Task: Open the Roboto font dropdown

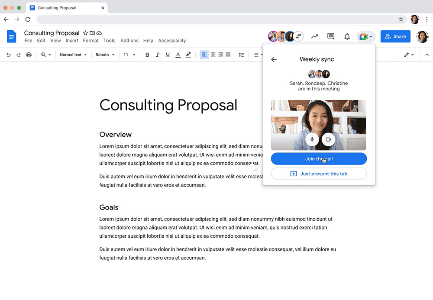Action: [x=105, y=55]
